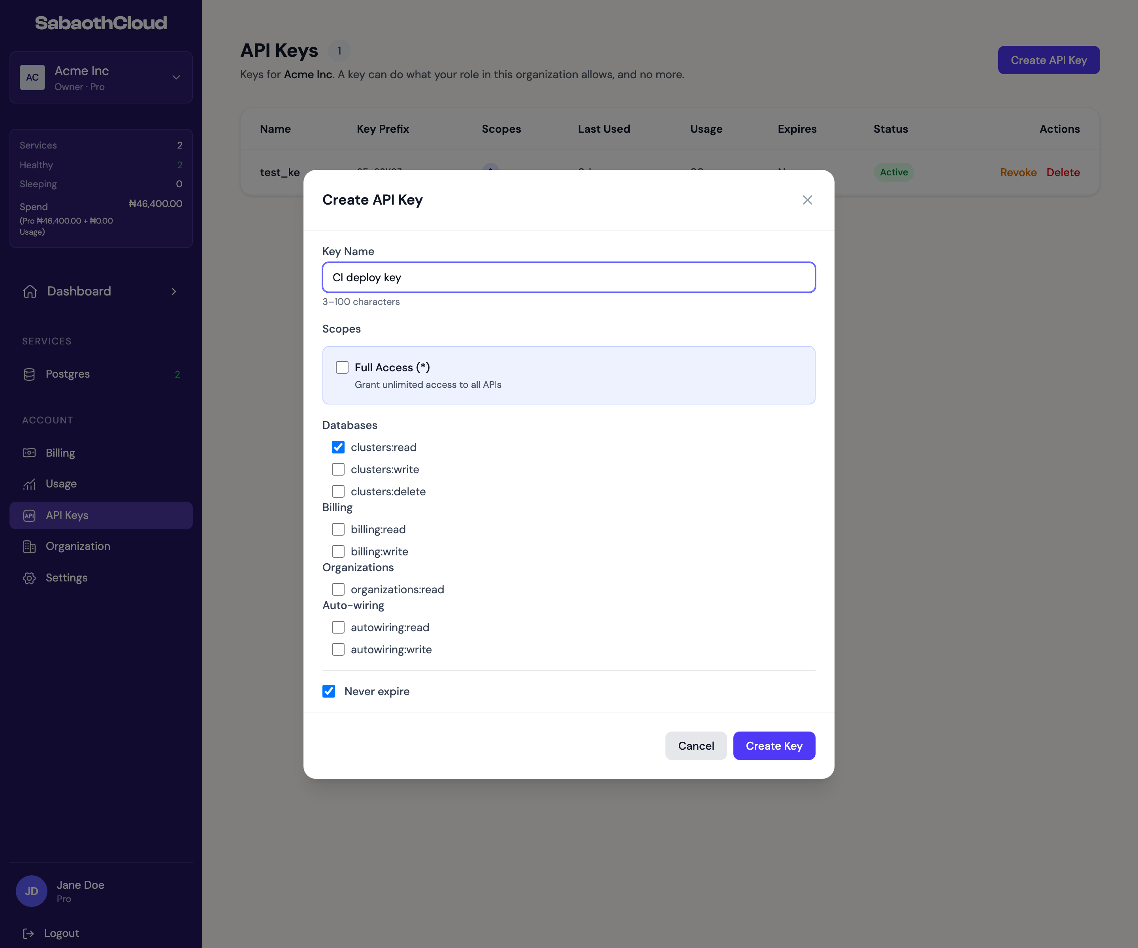This screenshot has height=948, width=1138.
Task: Click the Sleeping services stat
Action: (101, 184)
